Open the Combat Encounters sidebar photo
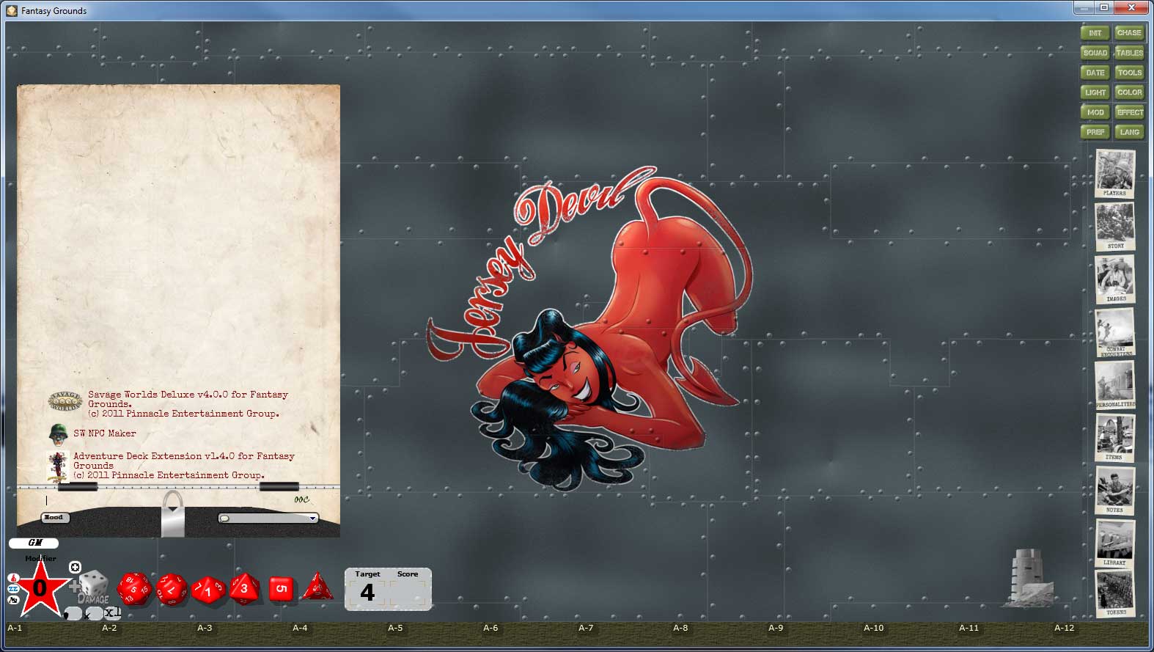The width and height of the screenshot is (1154, 652). [x=1114, y=332]
